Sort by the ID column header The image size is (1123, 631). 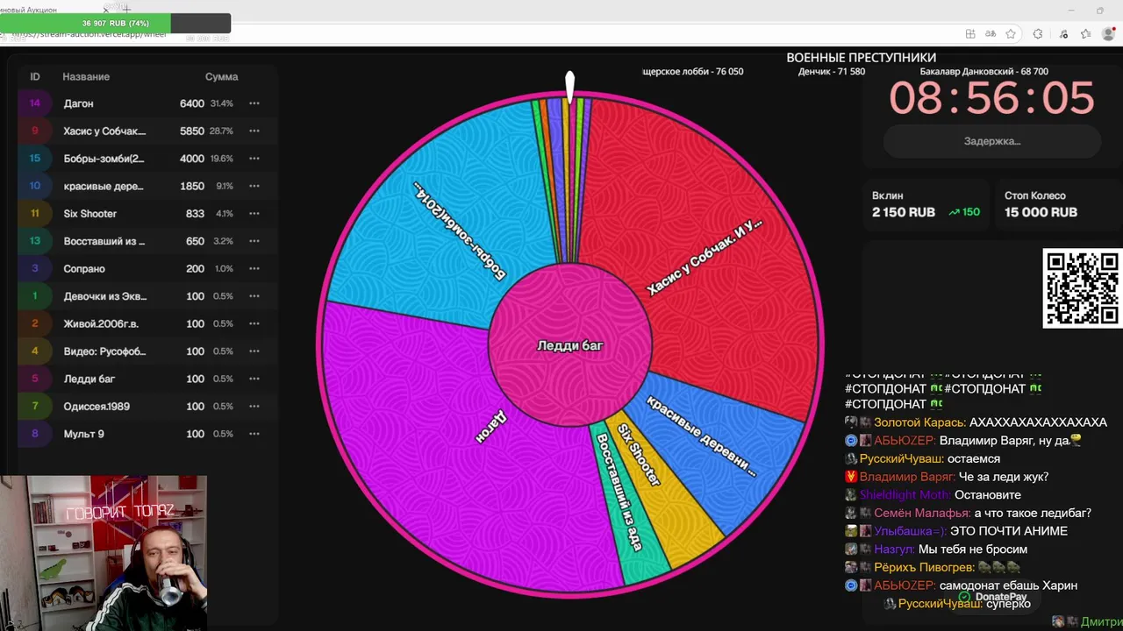(35, 77)
